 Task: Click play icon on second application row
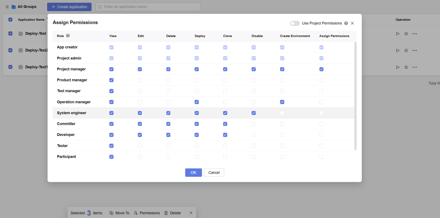tap(398, 51)
